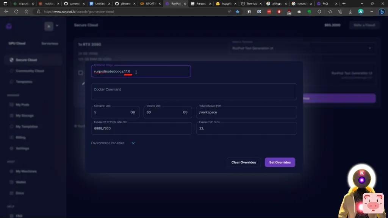Open the Collections icon in toolbar
This screenshot has width=388, height=218.
[340, 12]
